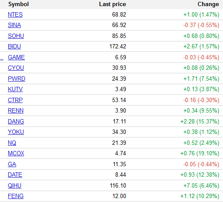Open DANG ticker details

16,121
